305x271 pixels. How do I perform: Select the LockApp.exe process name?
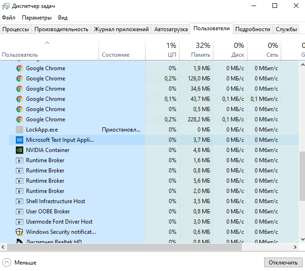click(42, 130)
